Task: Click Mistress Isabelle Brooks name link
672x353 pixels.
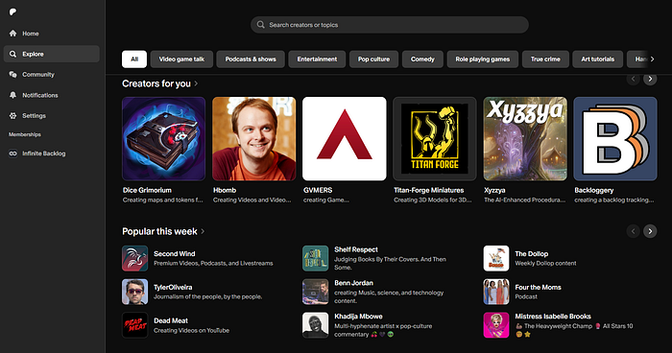Action: pos(553,317)
